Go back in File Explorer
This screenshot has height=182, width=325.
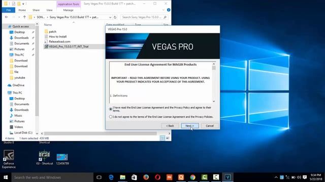pyautogui.click(x=7, y=17)
